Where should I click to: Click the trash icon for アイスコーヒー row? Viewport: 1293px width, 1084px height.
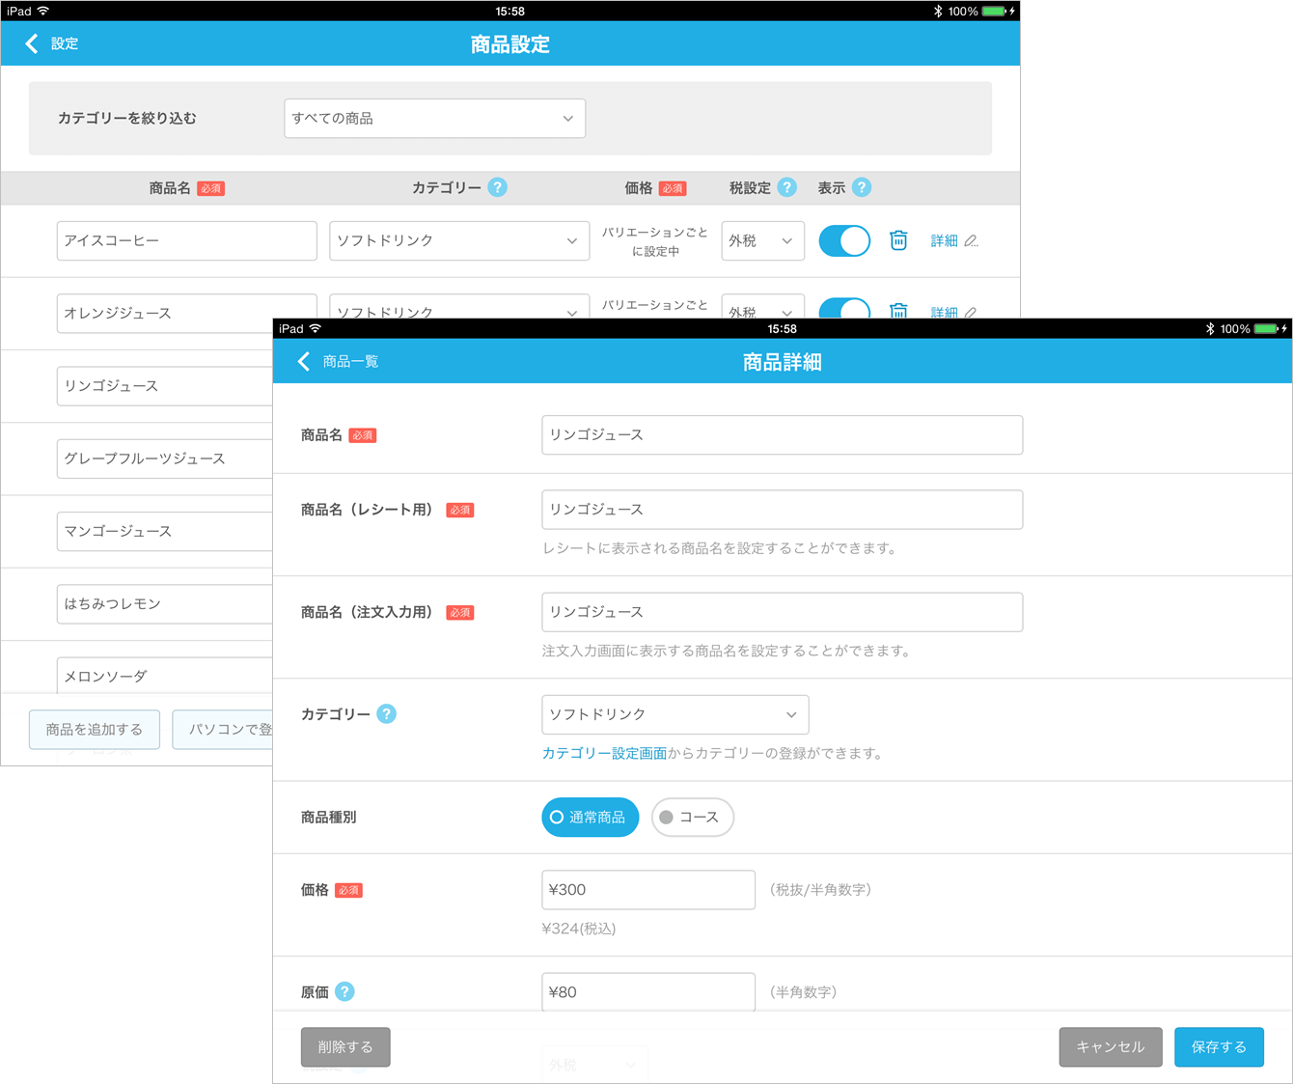pyautogui.click(x=897, y=240)
